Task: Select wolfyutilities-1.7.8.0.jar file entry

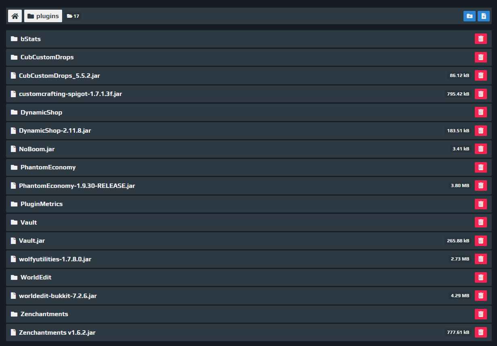Action: click(x=249, y=259)
